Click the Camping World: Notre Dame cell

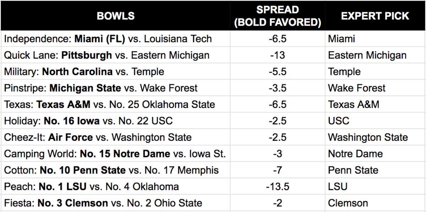click(115, 154)
